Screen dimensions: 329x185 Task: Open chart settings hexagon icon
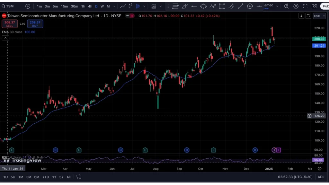point(296,6)
